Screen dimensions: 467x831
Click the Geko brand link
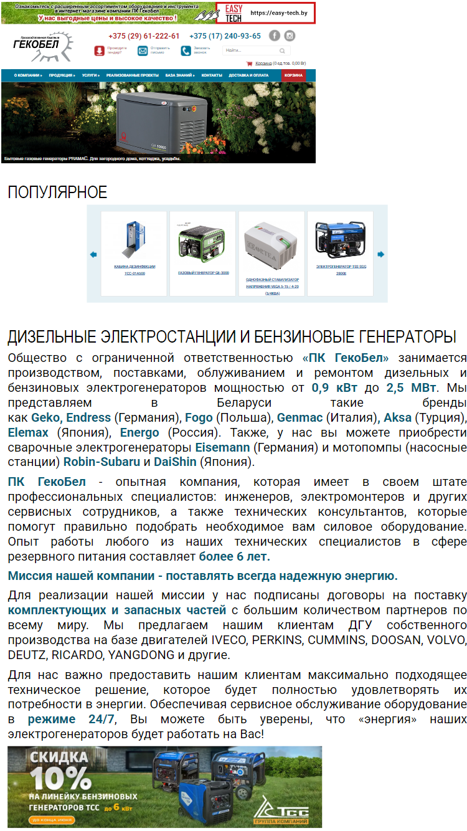point(45,417)
